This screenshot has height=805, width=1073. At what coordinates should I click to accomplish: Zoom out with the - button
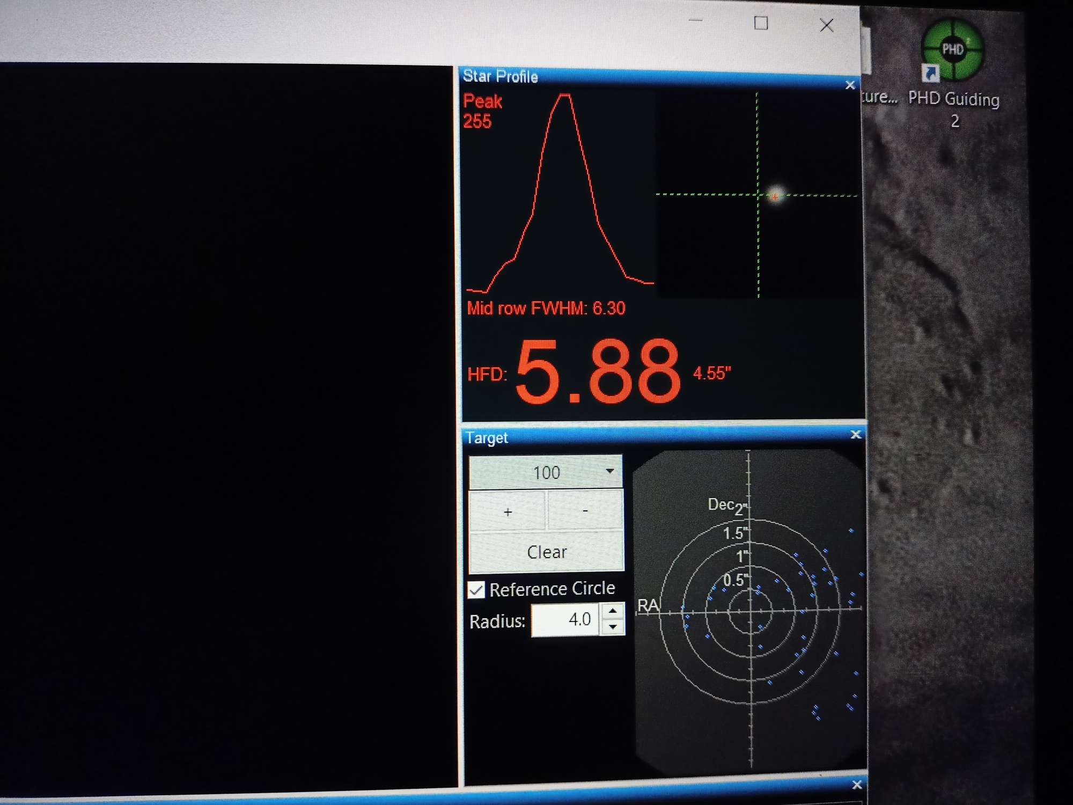(585, 511)
